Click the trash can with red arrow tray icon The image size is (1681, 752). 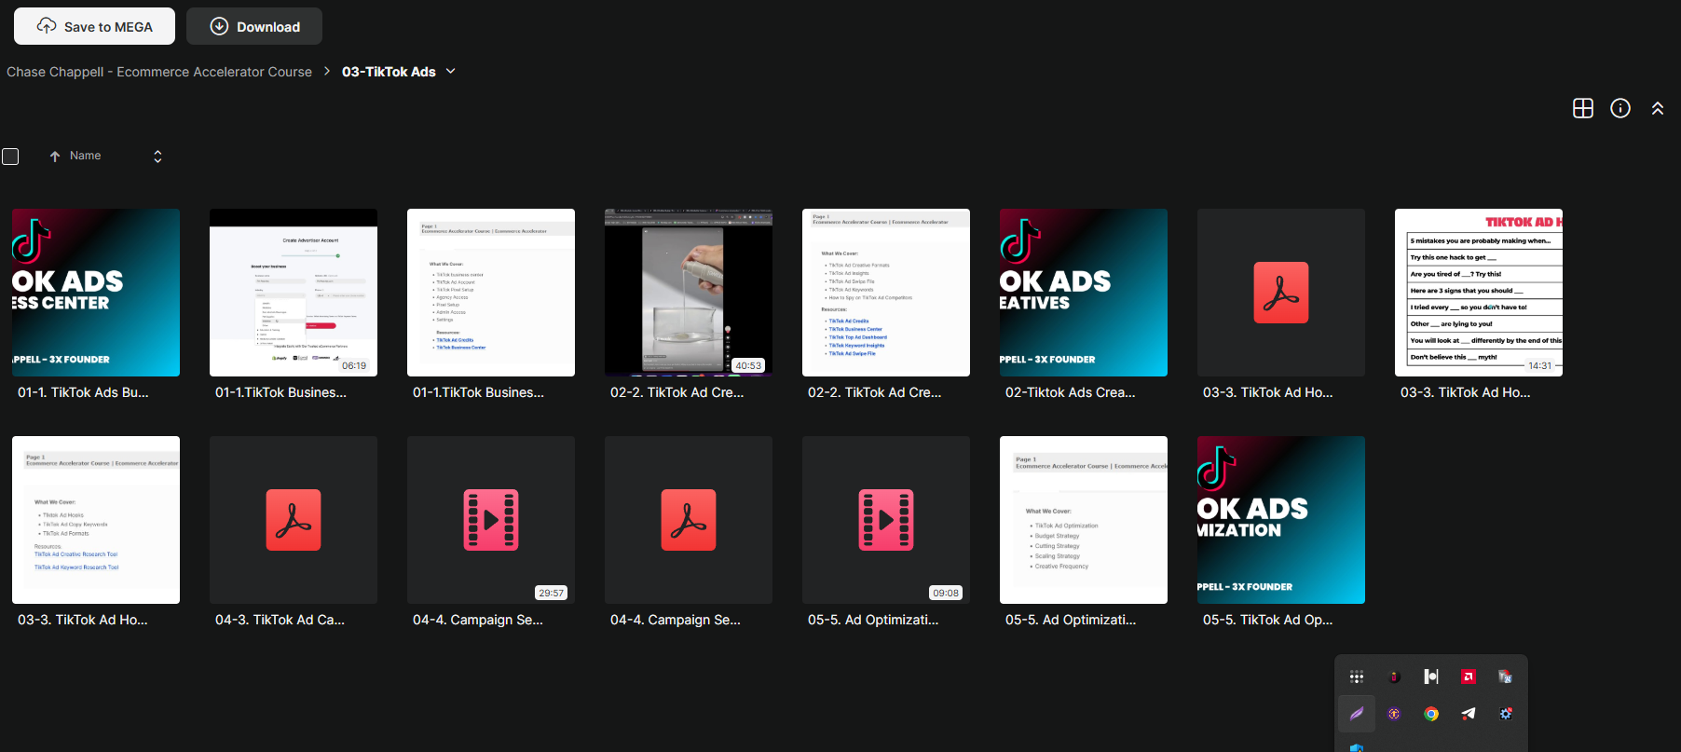[1506, 677]
